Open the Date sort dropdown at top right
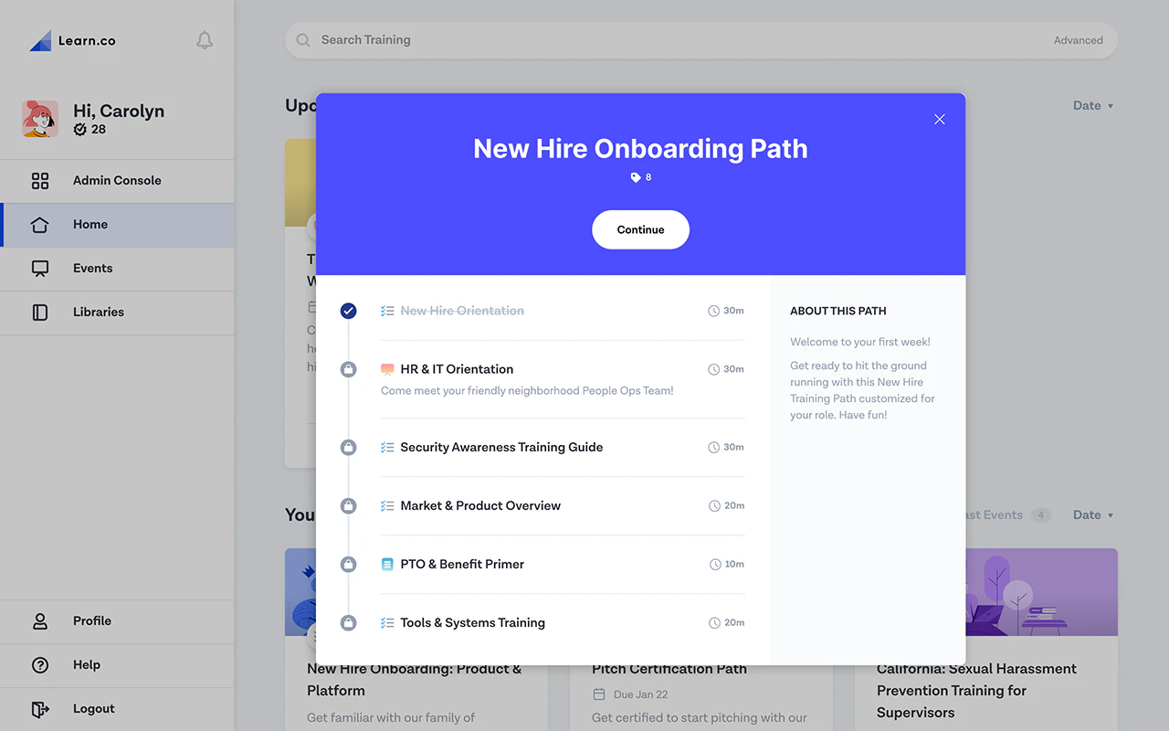Image resolution: width=1169 pixels, height=731 pixels. [x=1092, y=105]
